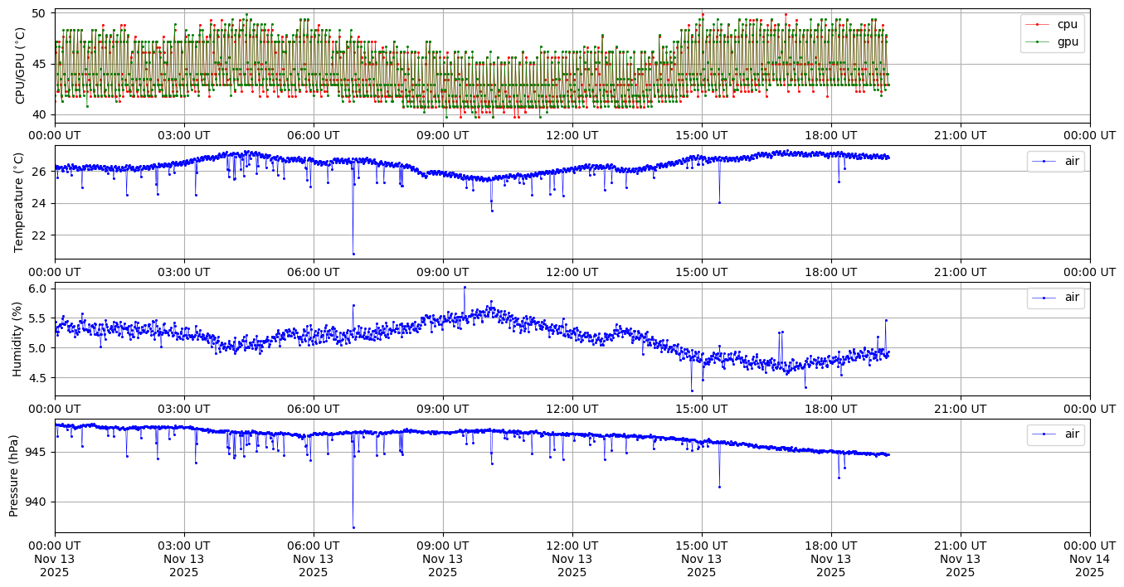The width and height of the screenshot is (1124, 587).
Task: Click the air legend in Pressure plot
Action: 1072,434
